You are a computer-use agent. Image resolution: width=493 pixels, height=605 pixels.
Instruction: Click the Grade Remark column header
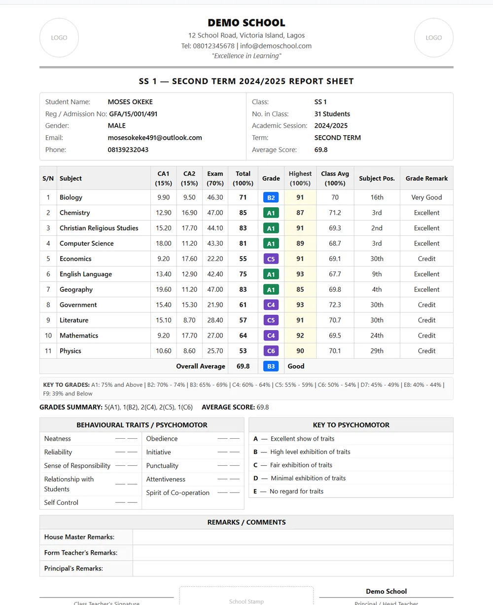[427, 178]
